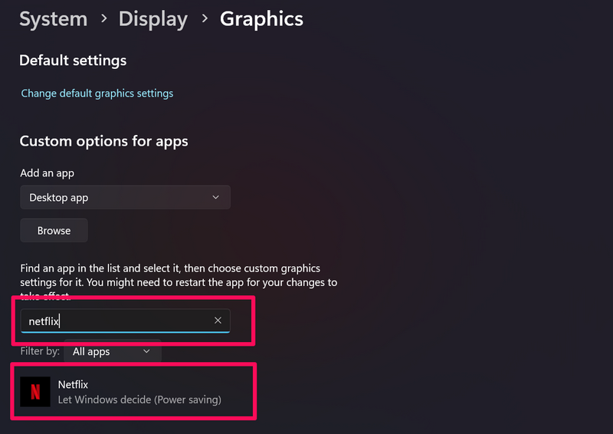Click the Graphics page title
Viewport: 613px width, 434px height.
pos(261,19)
